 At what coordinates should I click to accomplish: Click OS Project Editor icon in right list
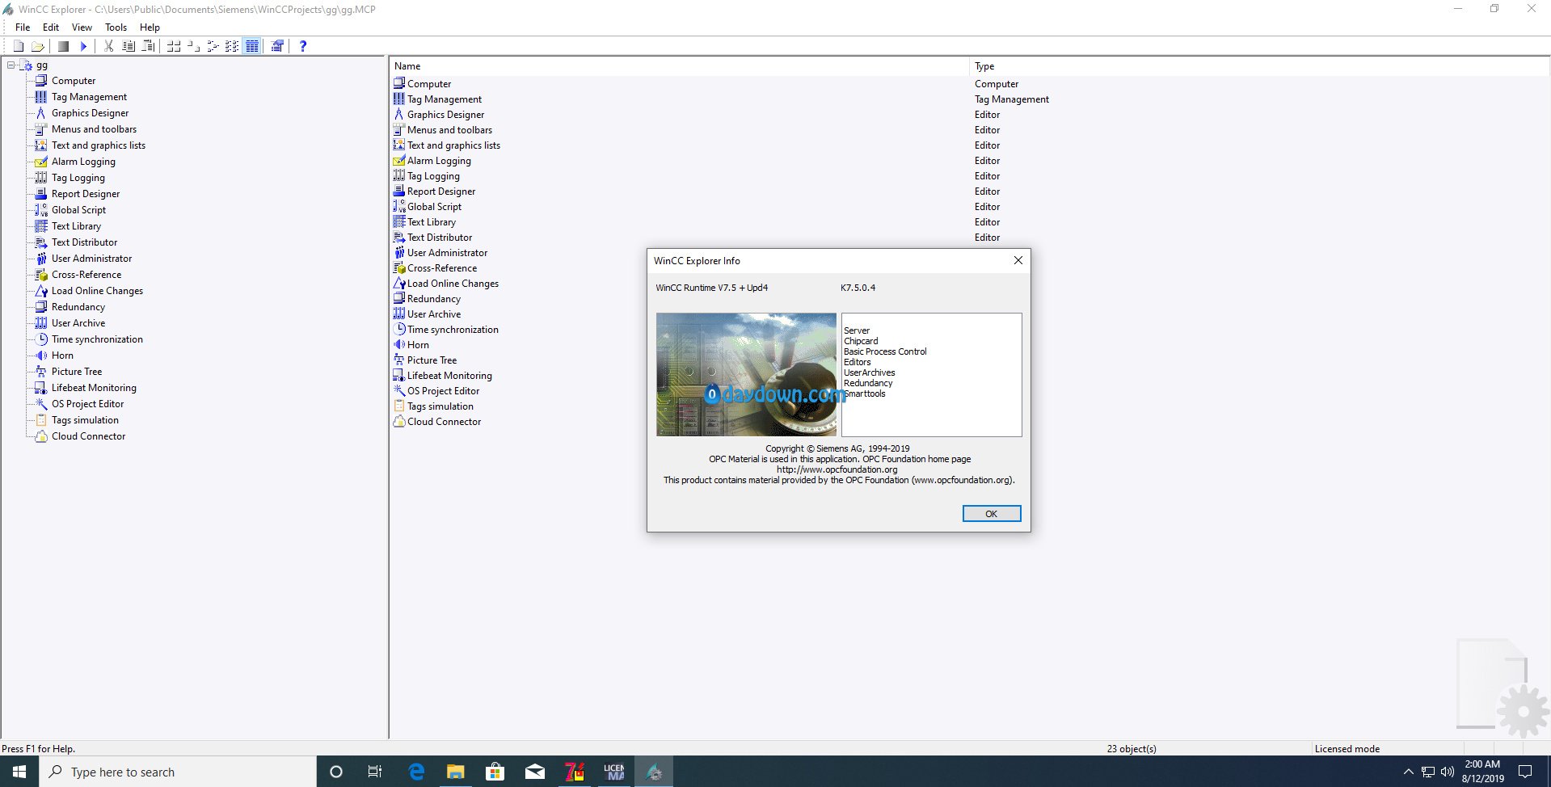pos(398,390)
